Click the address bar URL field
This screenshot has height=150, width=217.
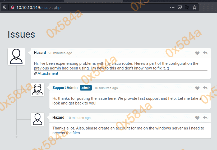tap(79, 7)
